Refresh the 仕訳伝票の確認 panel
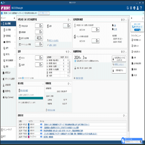This screenshot has height=145, width=145. (124, 20)
